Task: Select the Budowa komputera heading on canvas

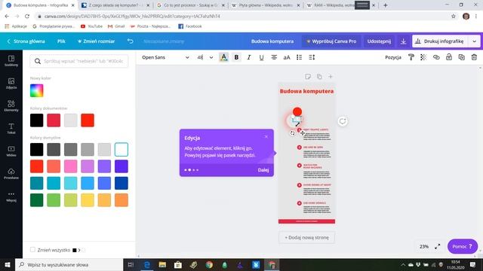Action: click(306, 91)
